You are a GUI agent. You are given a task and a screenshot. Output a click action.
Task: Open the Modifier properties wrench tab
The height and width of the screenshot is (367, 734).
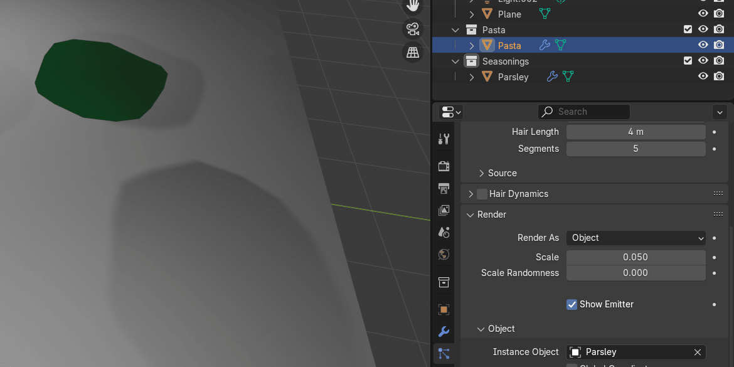444,332
